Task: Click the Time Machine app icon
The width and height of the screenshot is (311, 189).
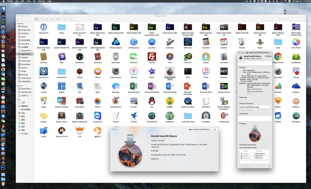Action: pyautogui.click(x=152, y=116)
